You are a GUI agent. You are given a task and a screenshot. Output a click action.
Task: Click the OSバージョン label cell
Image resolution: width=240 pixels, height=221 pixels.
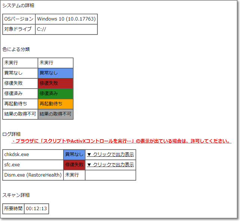19,19
